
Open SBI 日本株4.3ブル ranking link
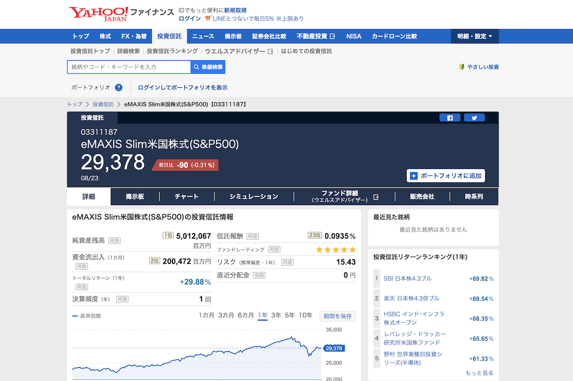click(408, 278)
